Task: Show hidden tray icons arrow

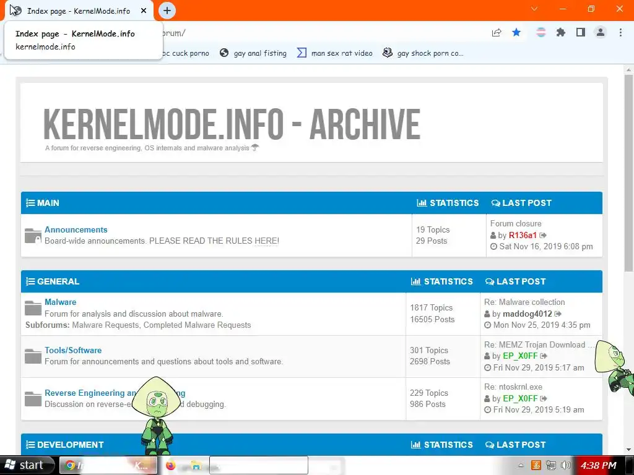Action: (x=521, y=465)
